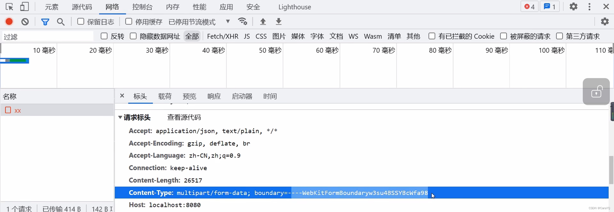Show the 4 errors badge

[x=529, y=7]
